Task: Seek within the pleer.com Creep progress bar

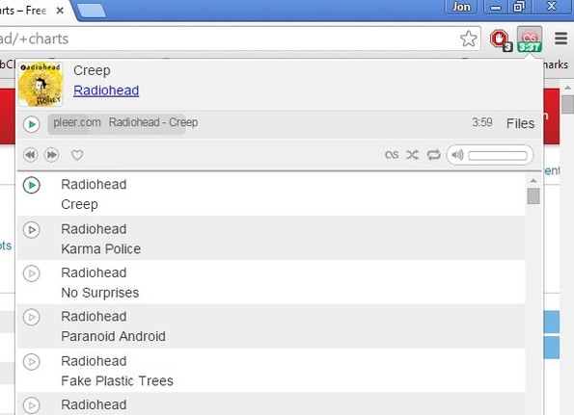Action: tap(117, 124)
